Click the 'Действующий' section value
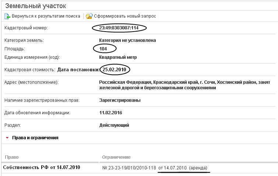The image size is (278, 176). click(x=114, y=125)
